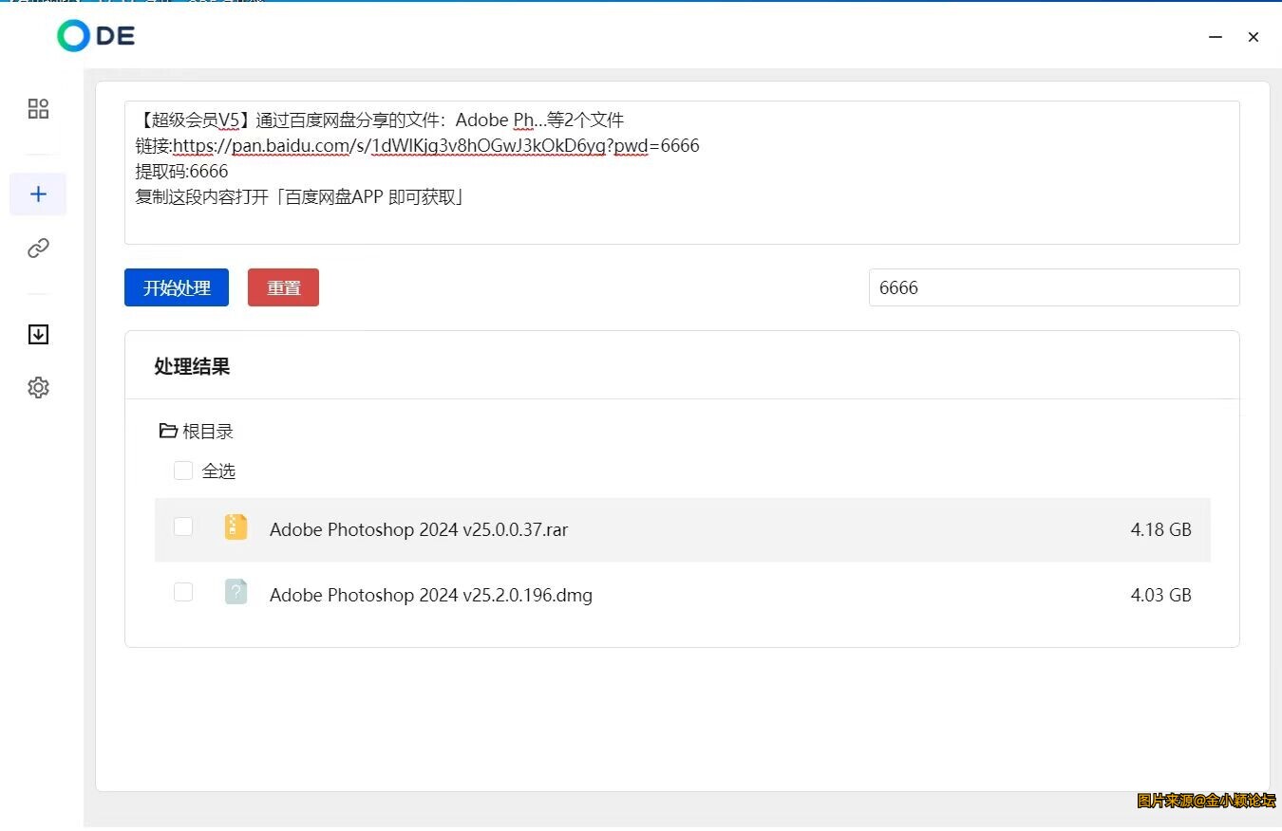Viewport: 1282px width, 831px height.
Task: Check the Photoshop 2024 v25.0.0.37.rar checkbox
Action: pos(183,526)
